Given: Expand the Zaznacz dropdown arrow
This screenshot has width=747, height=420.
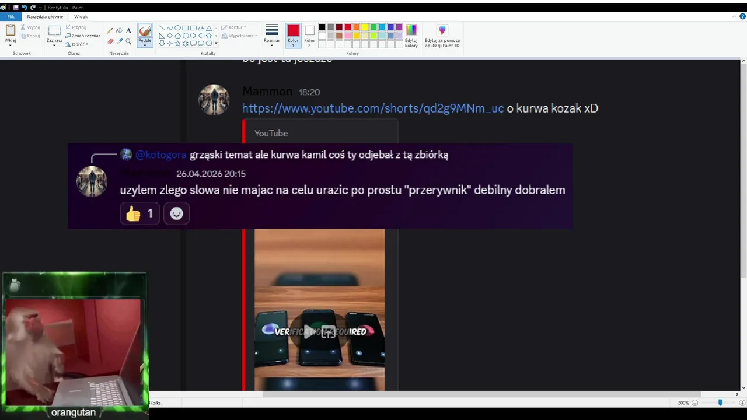Looking at the screenshot, I should (x=54, y=45).
